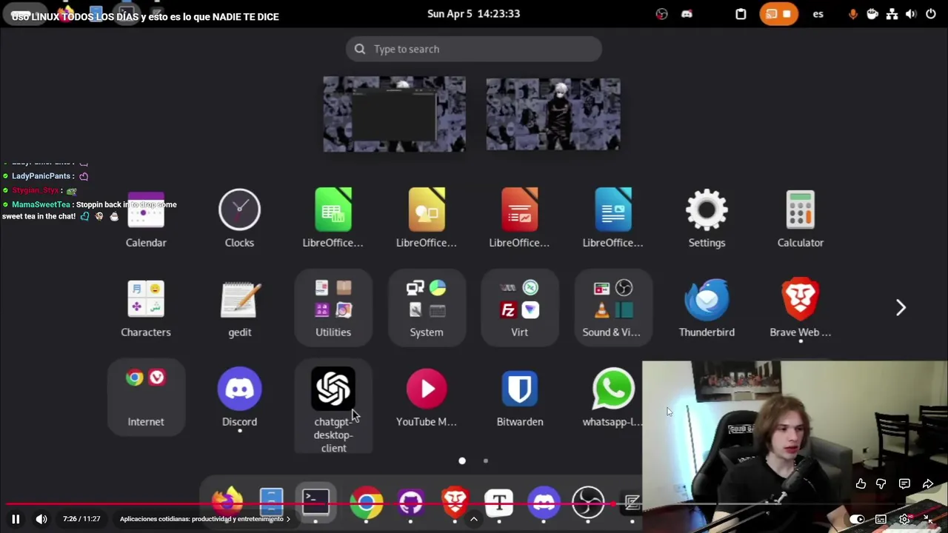Launch the red LibreOffice Impress icon
Screen dimensions: 948x533
(519, 218)
